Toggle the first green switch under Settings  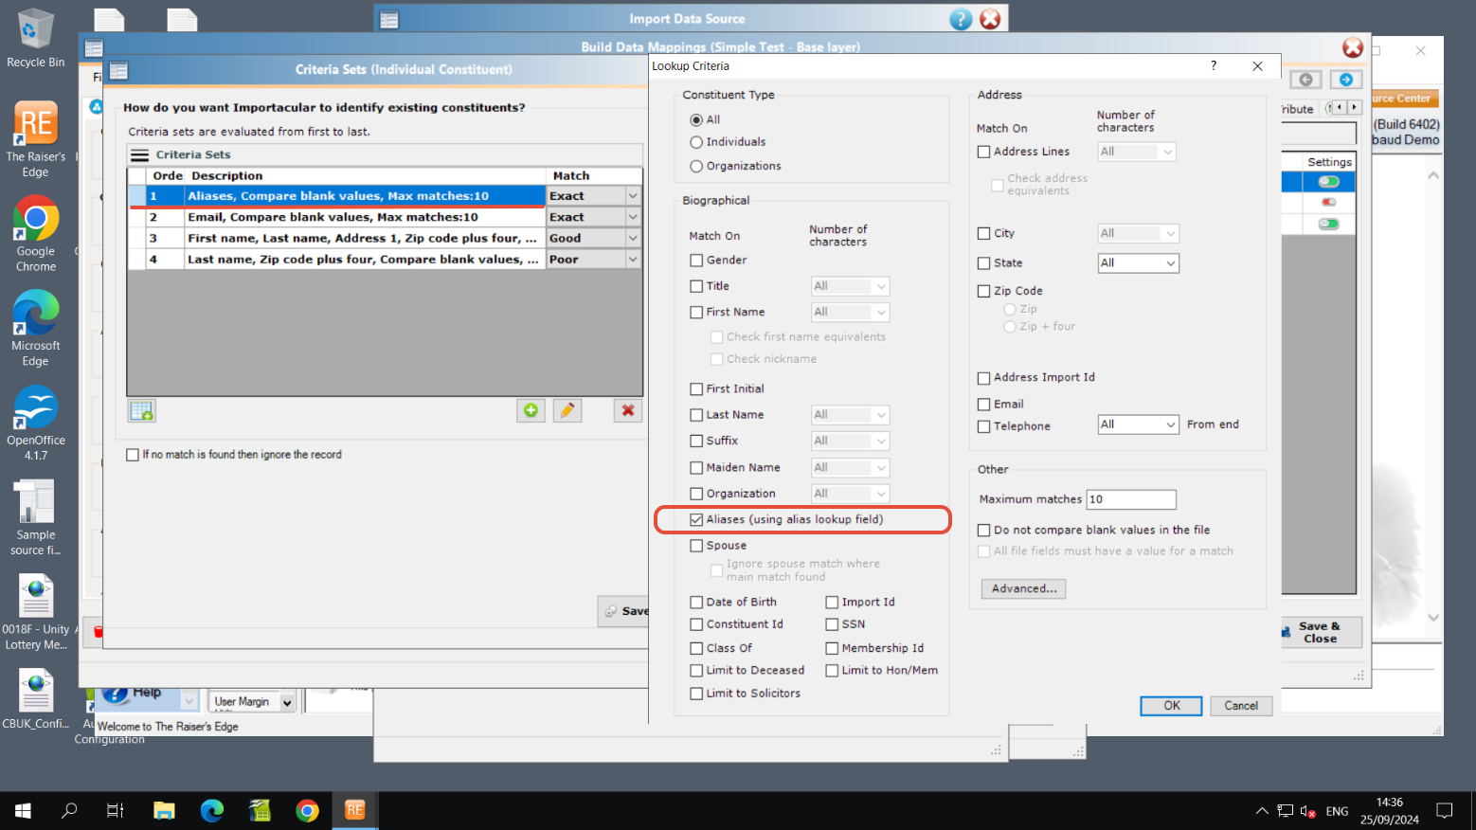click(1329, 182)
